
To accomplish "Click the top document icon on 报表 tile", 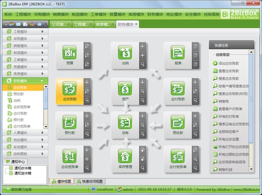I will click(x=195, y=46).
